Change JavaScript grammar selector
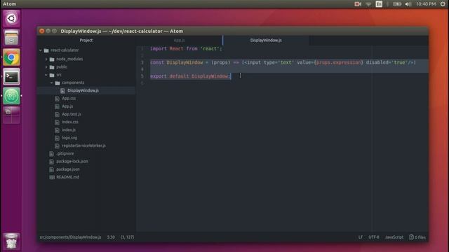This screenshot has width=449, height=252. tap(394, 237)
